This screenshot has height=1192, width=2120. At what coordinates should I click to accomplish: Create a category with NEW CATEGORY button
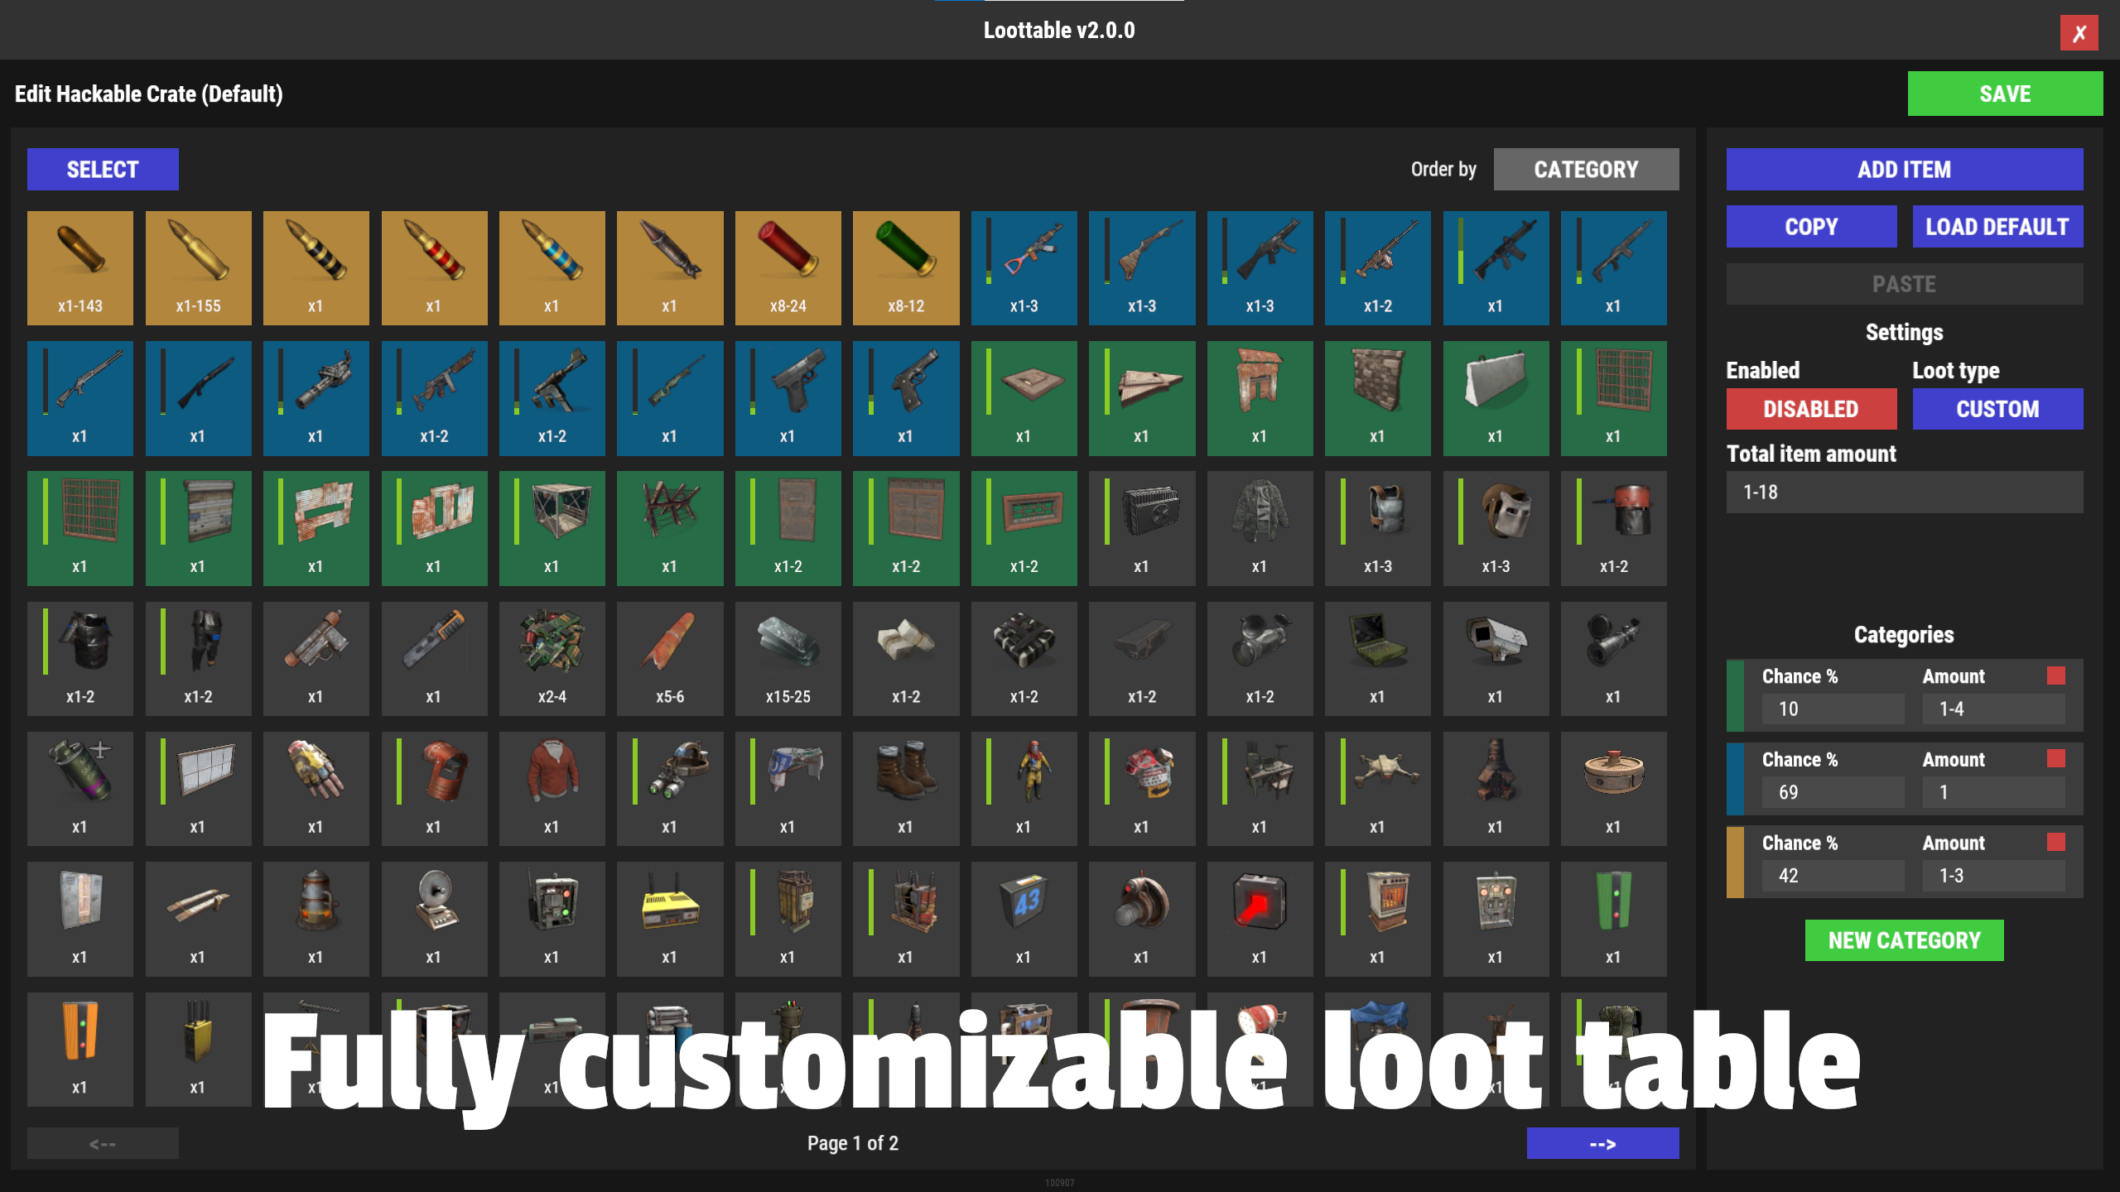pos(1903,940)
